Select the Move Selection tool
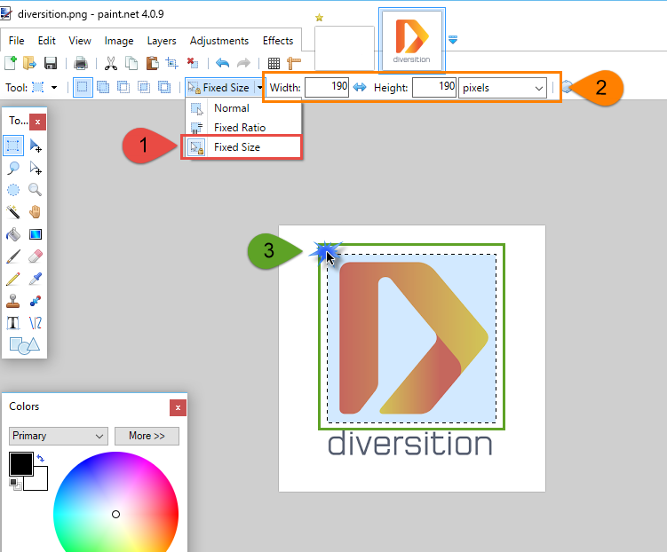667x552 pixels. (36, 169)
